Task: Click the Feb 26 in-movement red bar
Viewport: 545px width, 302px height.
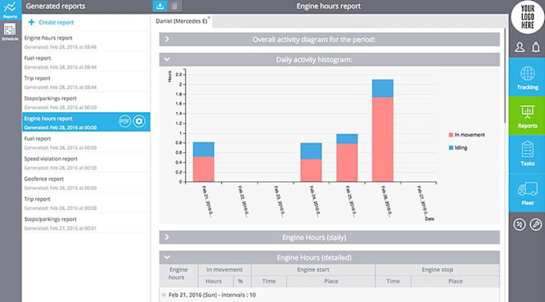Action: 382,139
